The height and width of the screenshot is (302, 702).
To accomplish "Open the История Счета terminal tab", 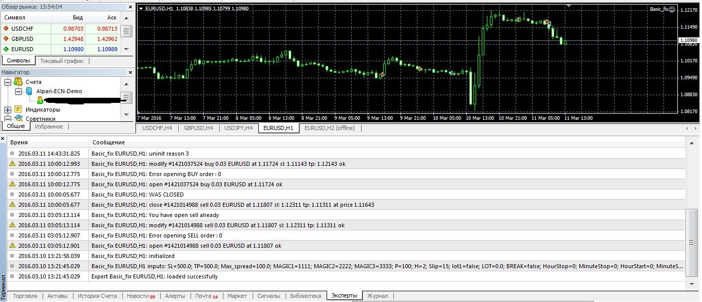I will [97, 296].
